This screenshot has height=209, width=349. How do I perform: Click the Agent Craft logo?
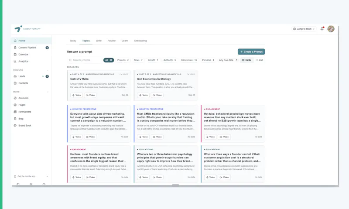pyautogui.click(x=27, y=29)
